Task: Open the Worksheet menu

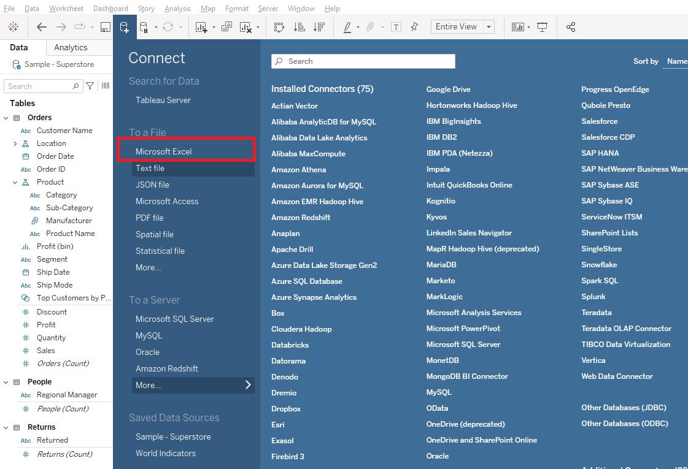Action: (x=66, y=9)
